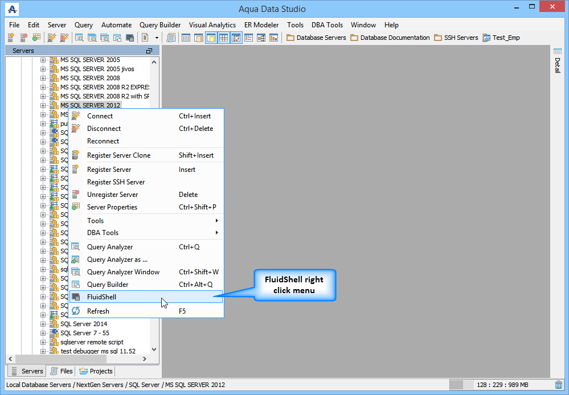569x395 pixels.
Task: Click the horizontal scrollbar thumb in Servers tree
Action: (61, 359)
